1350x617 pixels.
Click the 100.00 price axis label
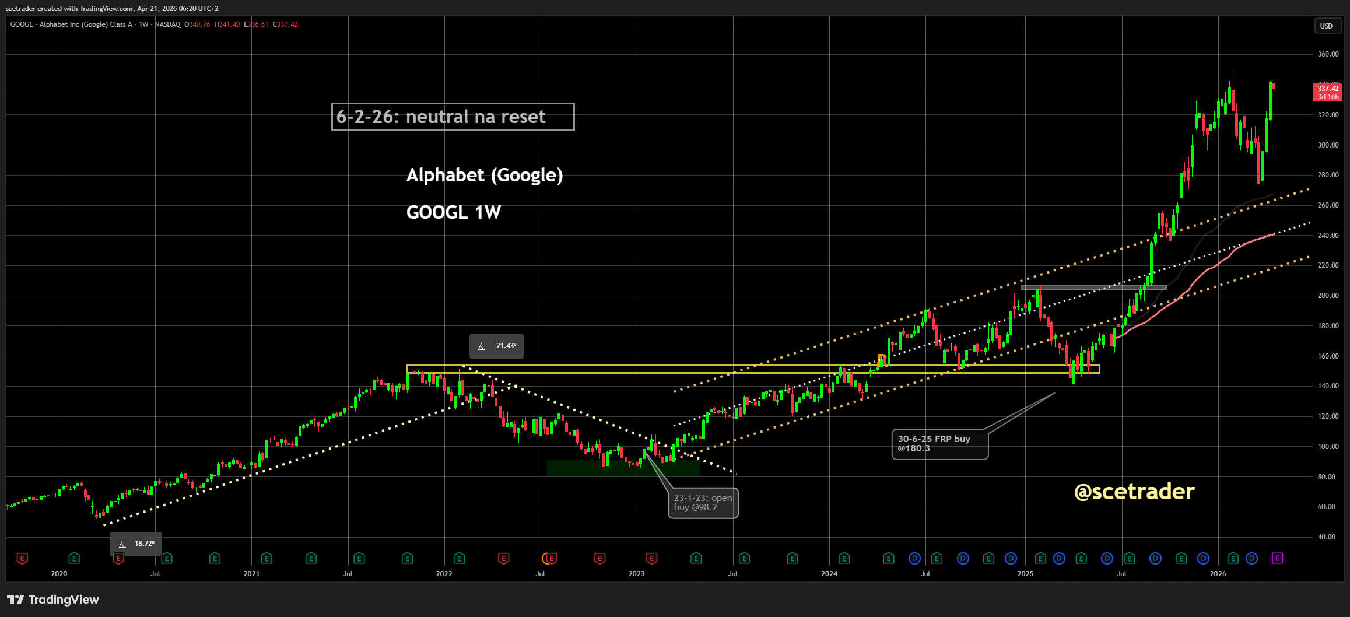tap(1328, 447)
